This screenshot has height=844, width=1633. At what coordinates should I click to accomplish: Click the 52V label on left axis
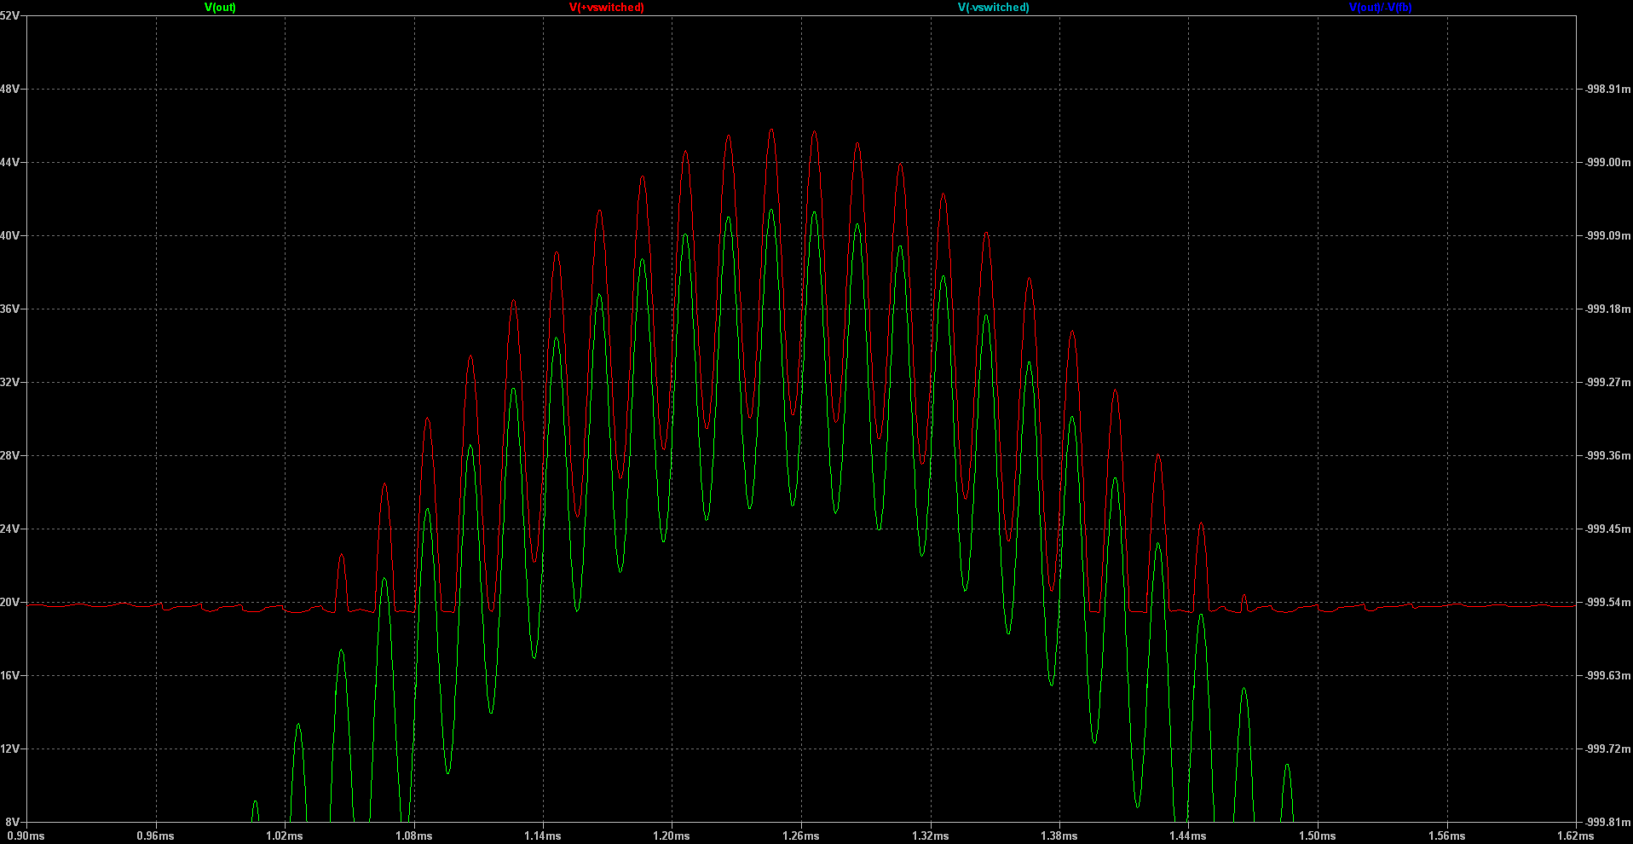(x=9, y=16)
